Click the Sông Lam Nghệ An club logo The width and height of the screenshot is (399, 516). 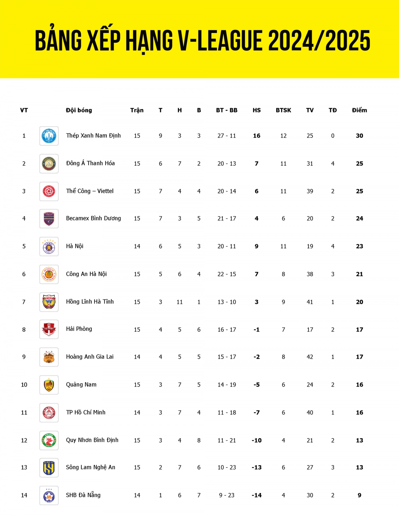click(49, 468)
